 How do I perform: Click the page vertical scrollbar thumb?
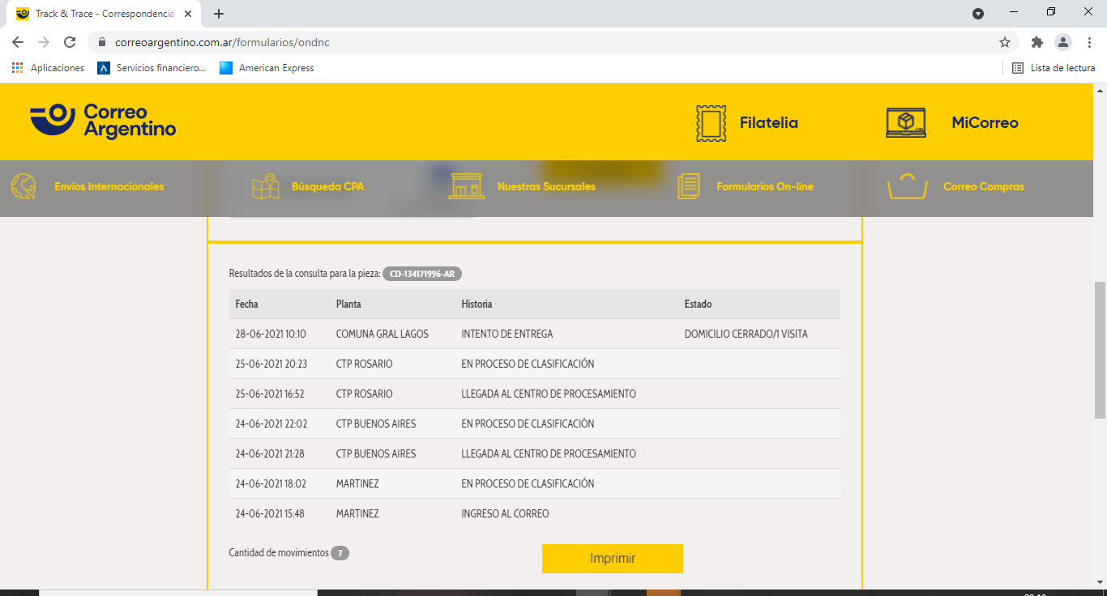[x=1100, y=350]
